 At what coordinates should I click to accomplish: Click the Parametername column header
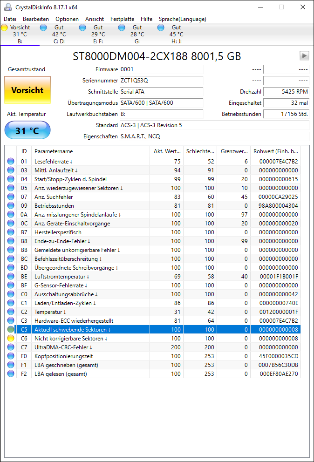point(90,151)
